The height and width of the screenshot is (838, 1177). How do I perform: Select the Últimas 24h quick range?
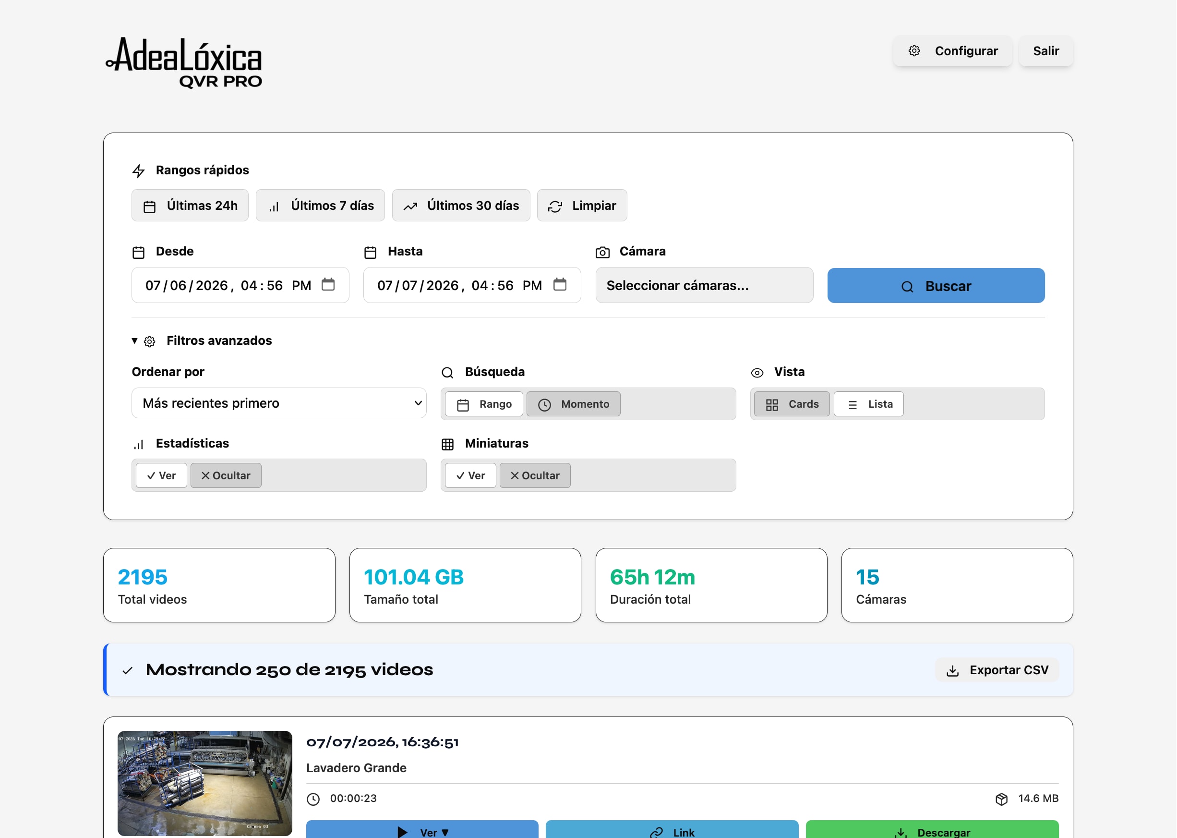coord(190,206)
